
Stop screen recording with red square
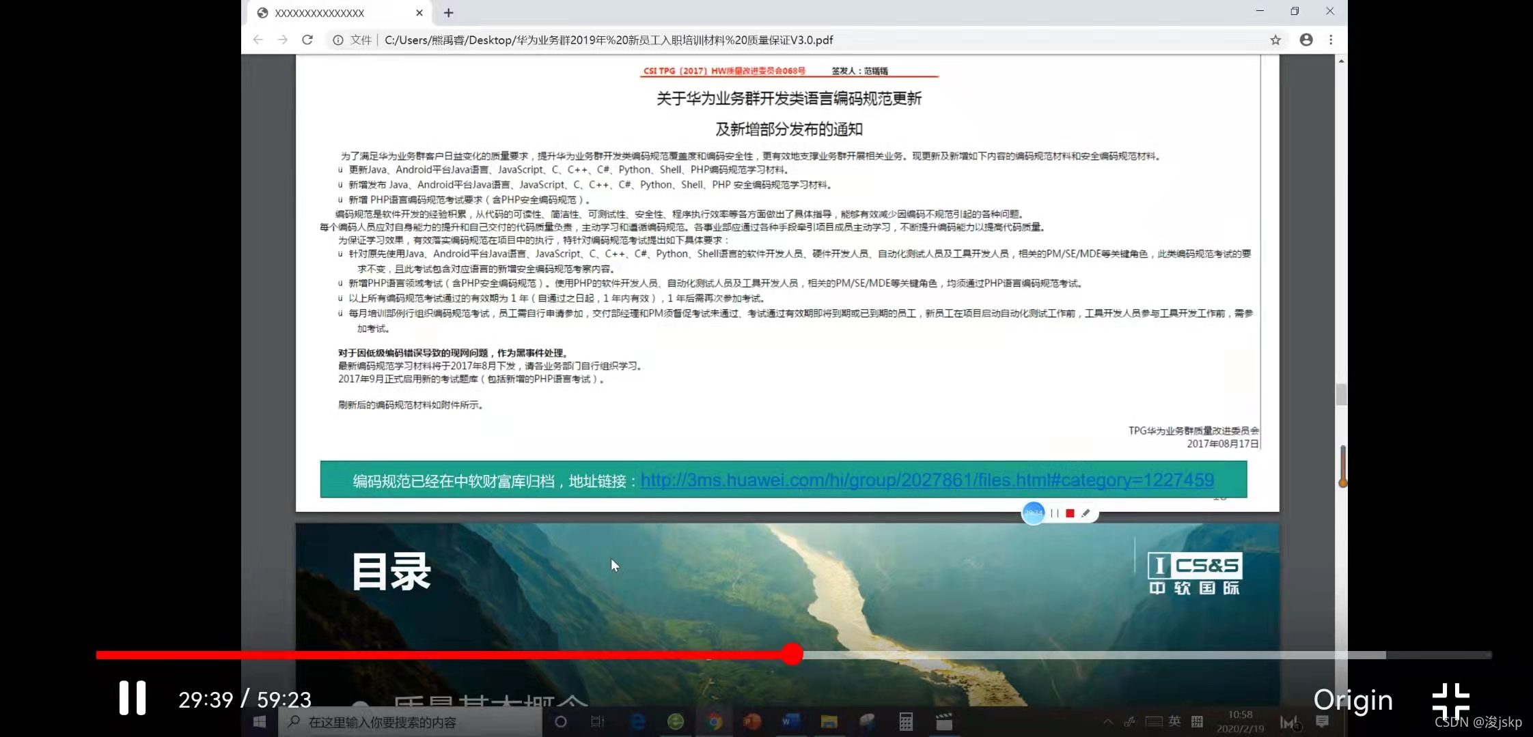point(1070,513)
